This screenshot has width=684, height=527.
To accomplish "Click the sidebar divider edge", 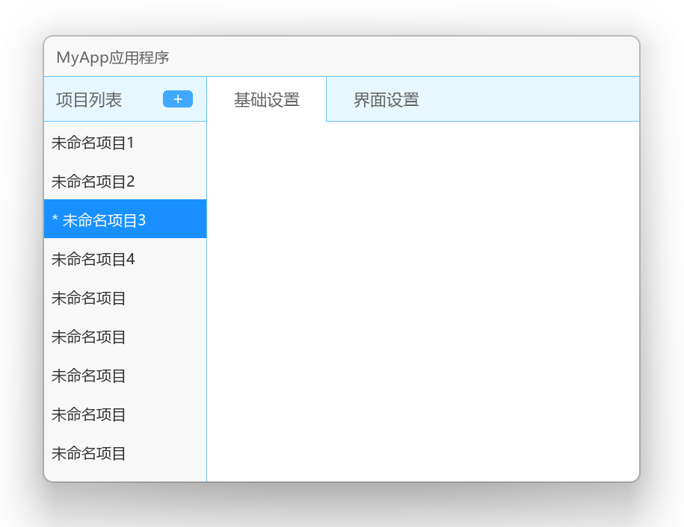I will pos(206,299).
